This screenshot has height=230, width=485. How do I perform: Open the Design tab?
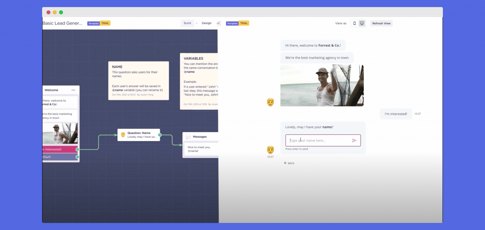[207, 23]
